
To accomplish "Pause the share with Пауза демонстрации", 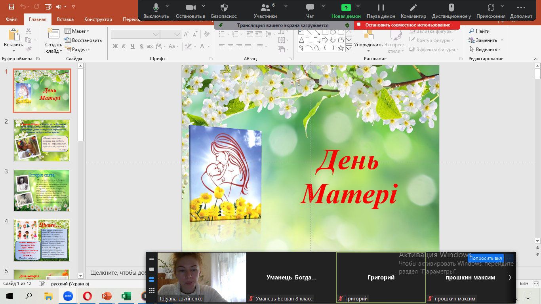I will click(381, 7).
